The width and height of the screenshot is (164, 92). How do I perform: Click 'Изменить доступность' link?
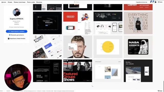[x=17, y=35]
